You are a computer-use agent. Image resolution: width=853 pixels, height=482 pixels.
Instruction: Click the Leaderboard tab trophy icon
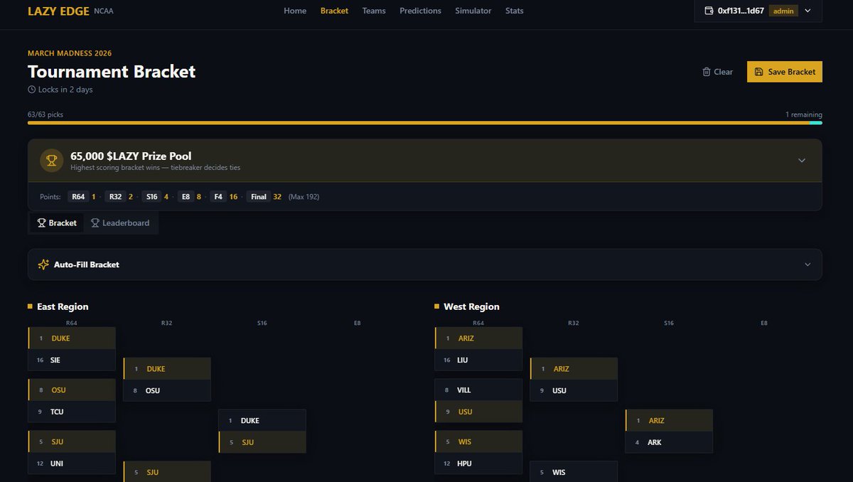[95, 223]
